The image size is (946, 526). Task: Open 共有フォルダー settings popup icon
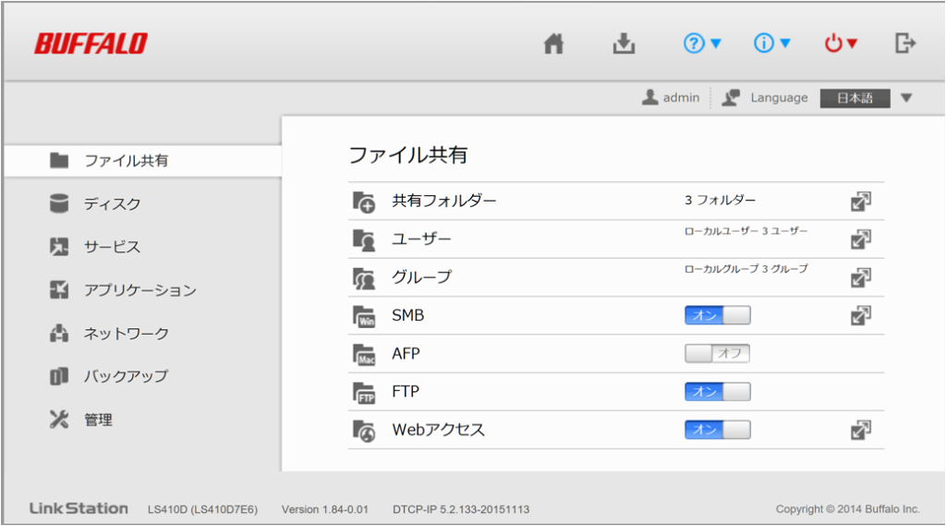[861, 202]
